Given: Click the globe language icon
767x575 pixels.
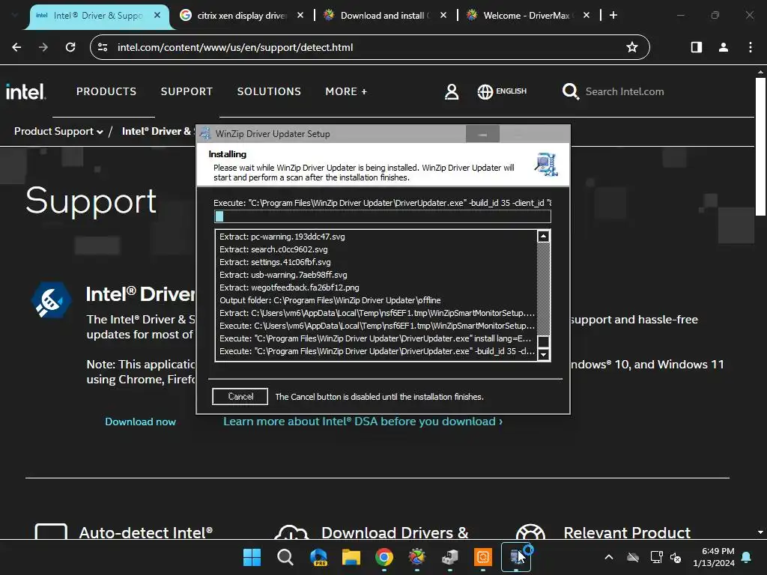Looking at the screenshot, I should [x=485, y=91].
